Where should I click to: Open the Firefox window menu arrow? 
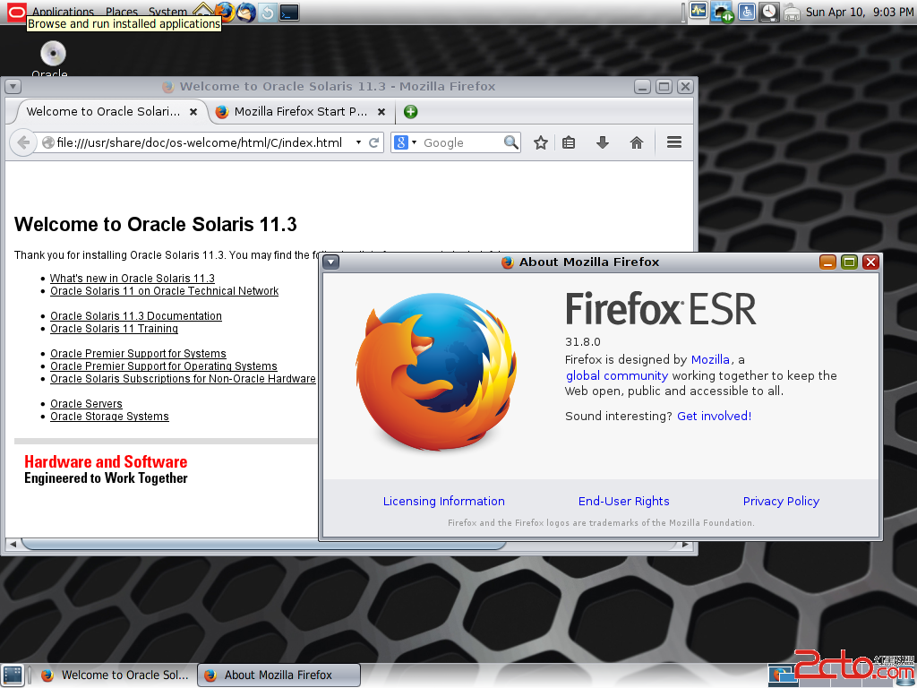pyautogui.click(x=13, y=87)
